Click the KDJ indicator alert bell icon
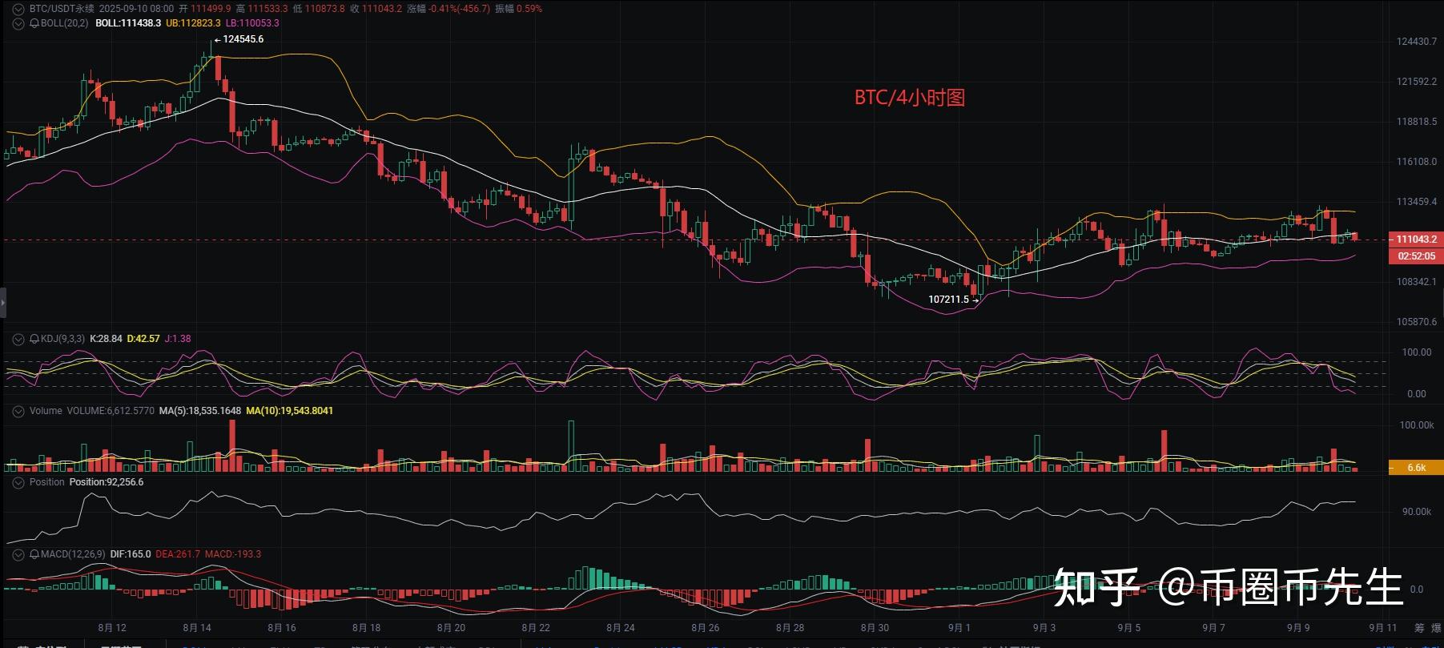Viewport: 1444px width, 648px height. coord(34,339)
